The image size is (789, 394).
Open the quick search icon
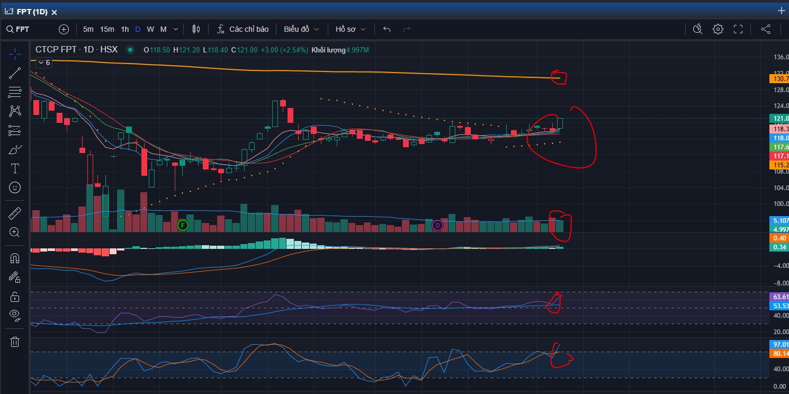(697, 29)
